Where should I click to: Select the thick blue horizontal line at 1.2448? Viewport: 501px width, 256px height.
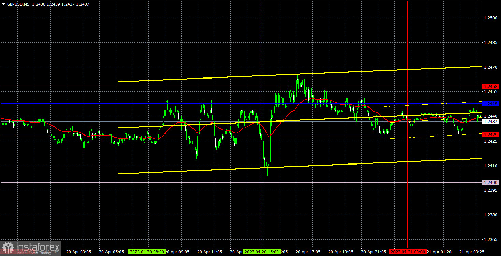tap(241, 103)
